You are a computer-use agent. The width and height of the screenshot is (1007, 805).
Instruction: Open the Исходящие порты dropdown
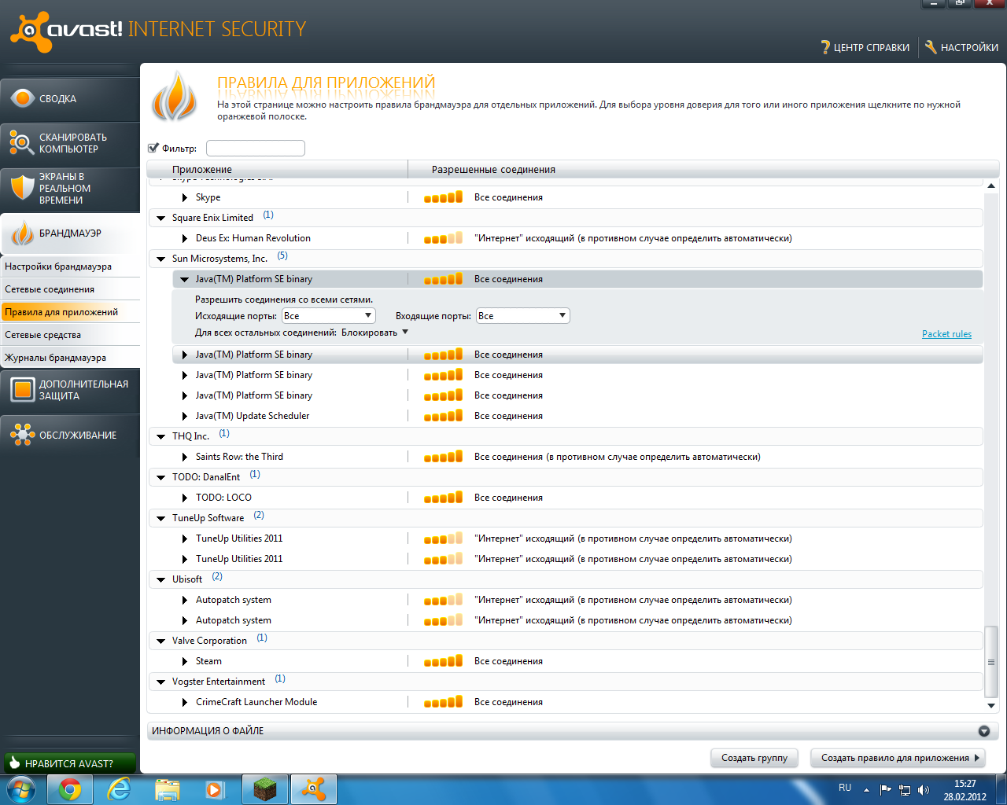click(x=328, y=316)
